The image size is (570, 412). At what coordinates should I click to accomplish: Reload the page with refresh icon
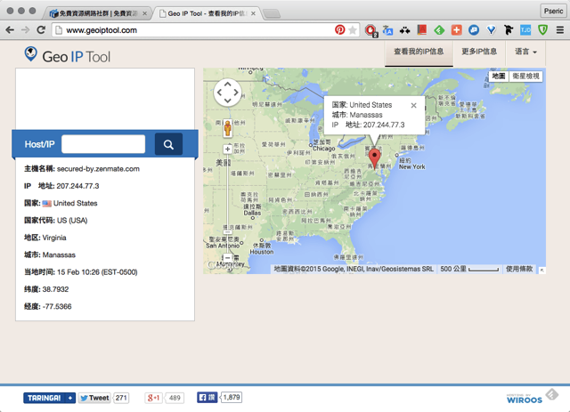click(41, 30)
